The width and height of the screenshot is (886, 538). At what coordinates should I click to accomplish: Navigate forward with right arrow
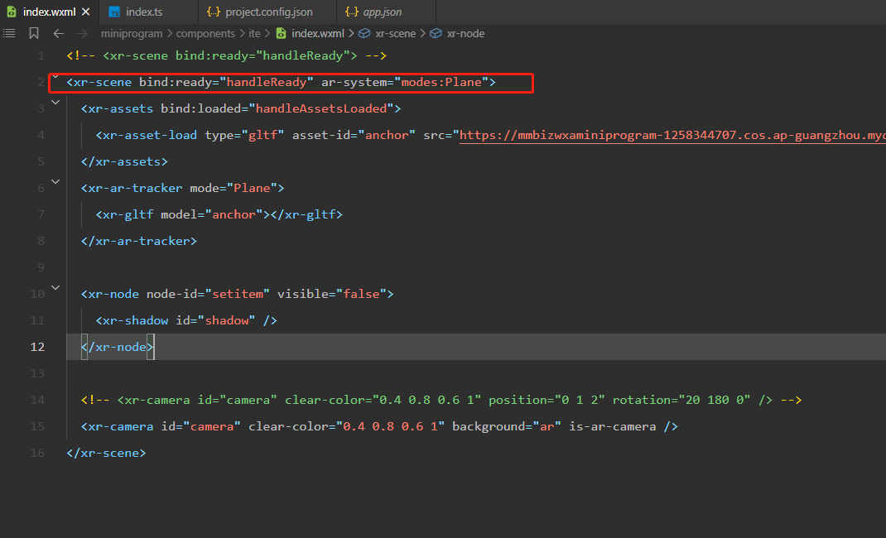tap(83, 33)
